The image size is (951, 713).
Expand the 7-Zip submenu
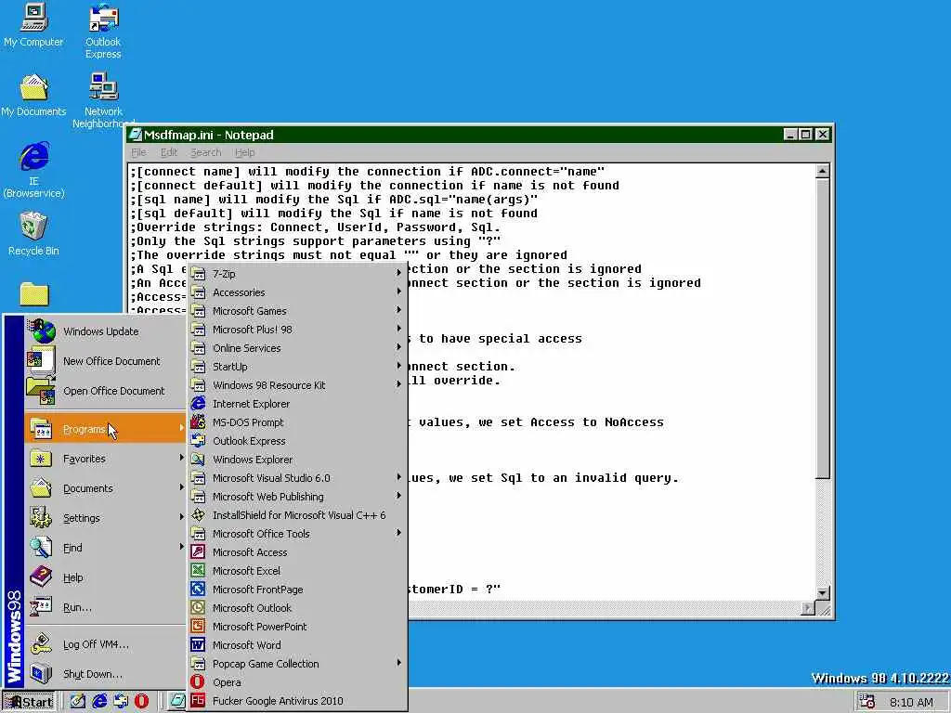[x=297, y=274]
